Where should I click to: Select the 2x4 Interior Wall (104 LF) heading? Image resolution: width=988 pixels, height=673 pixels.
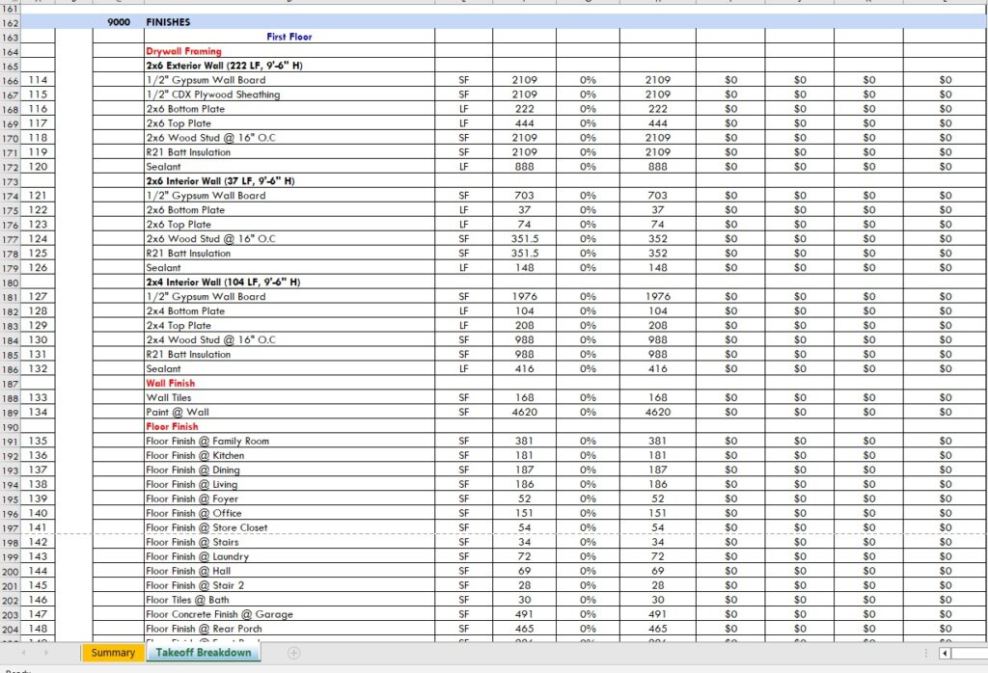289,283
